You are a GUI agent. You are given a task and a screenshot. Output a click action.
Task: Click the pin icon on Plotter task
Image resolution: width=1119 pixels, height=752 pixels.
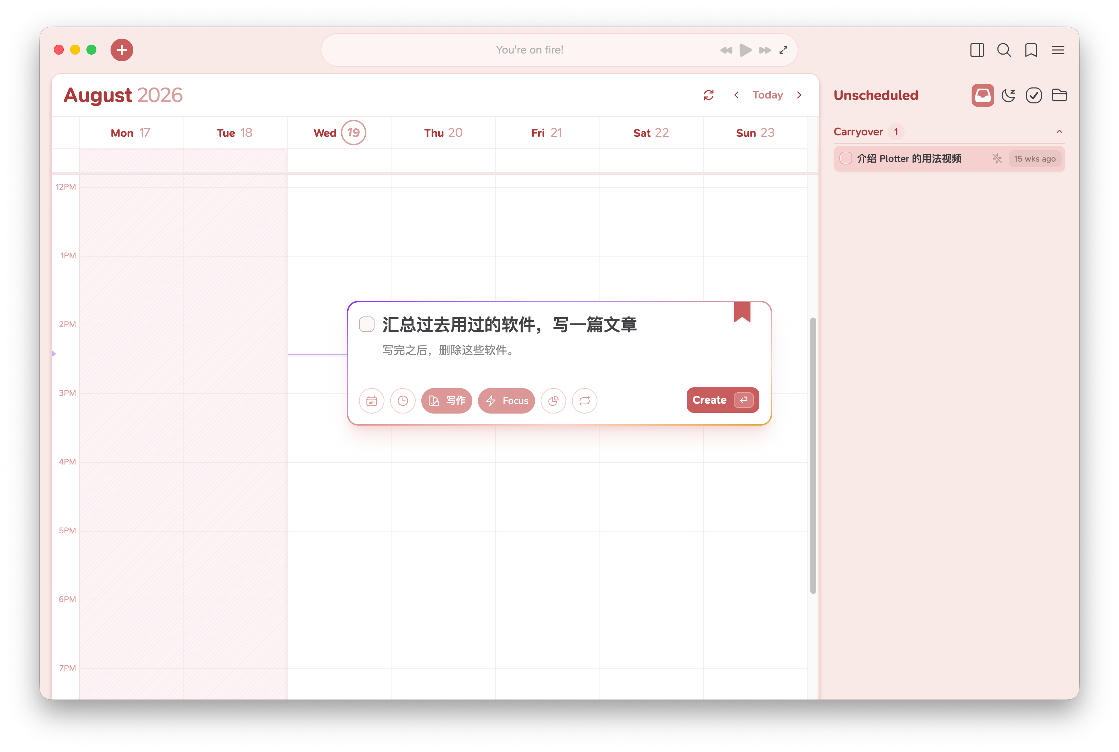tap(997, 158)
